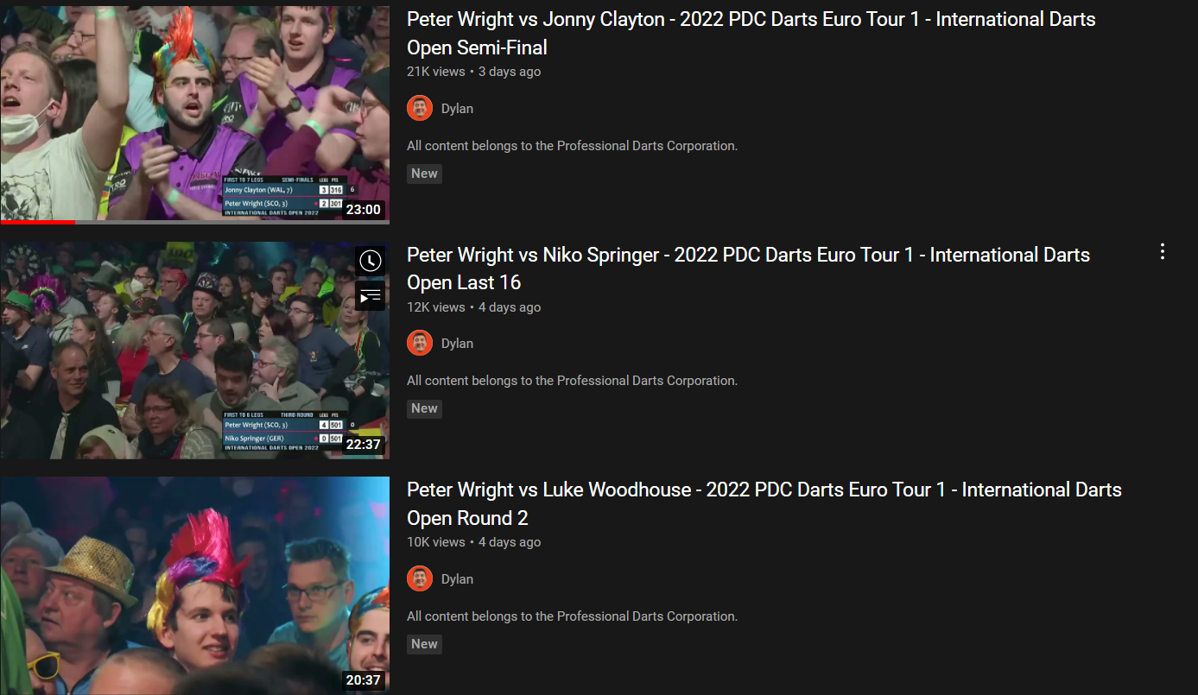
Task: Open the Luke Woodhouse Round 2 thumbnail
Action: (x=194, y=585)
